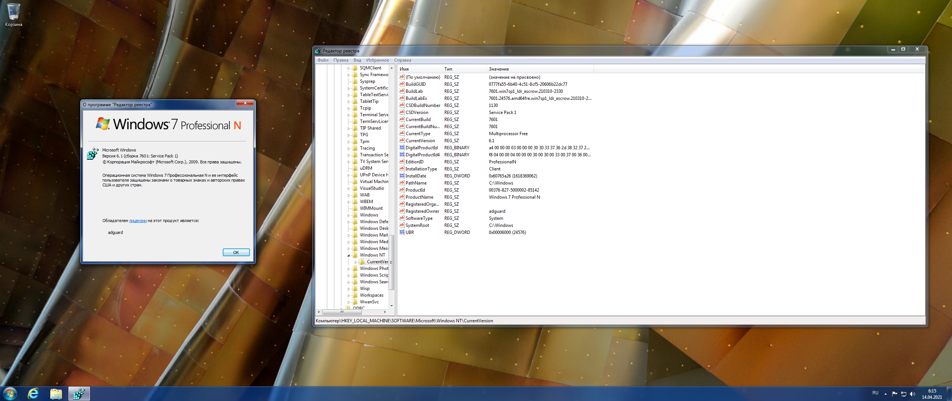Expand the Windows Mail tree node
Screen dimensions: 952x401
point(348,235)
